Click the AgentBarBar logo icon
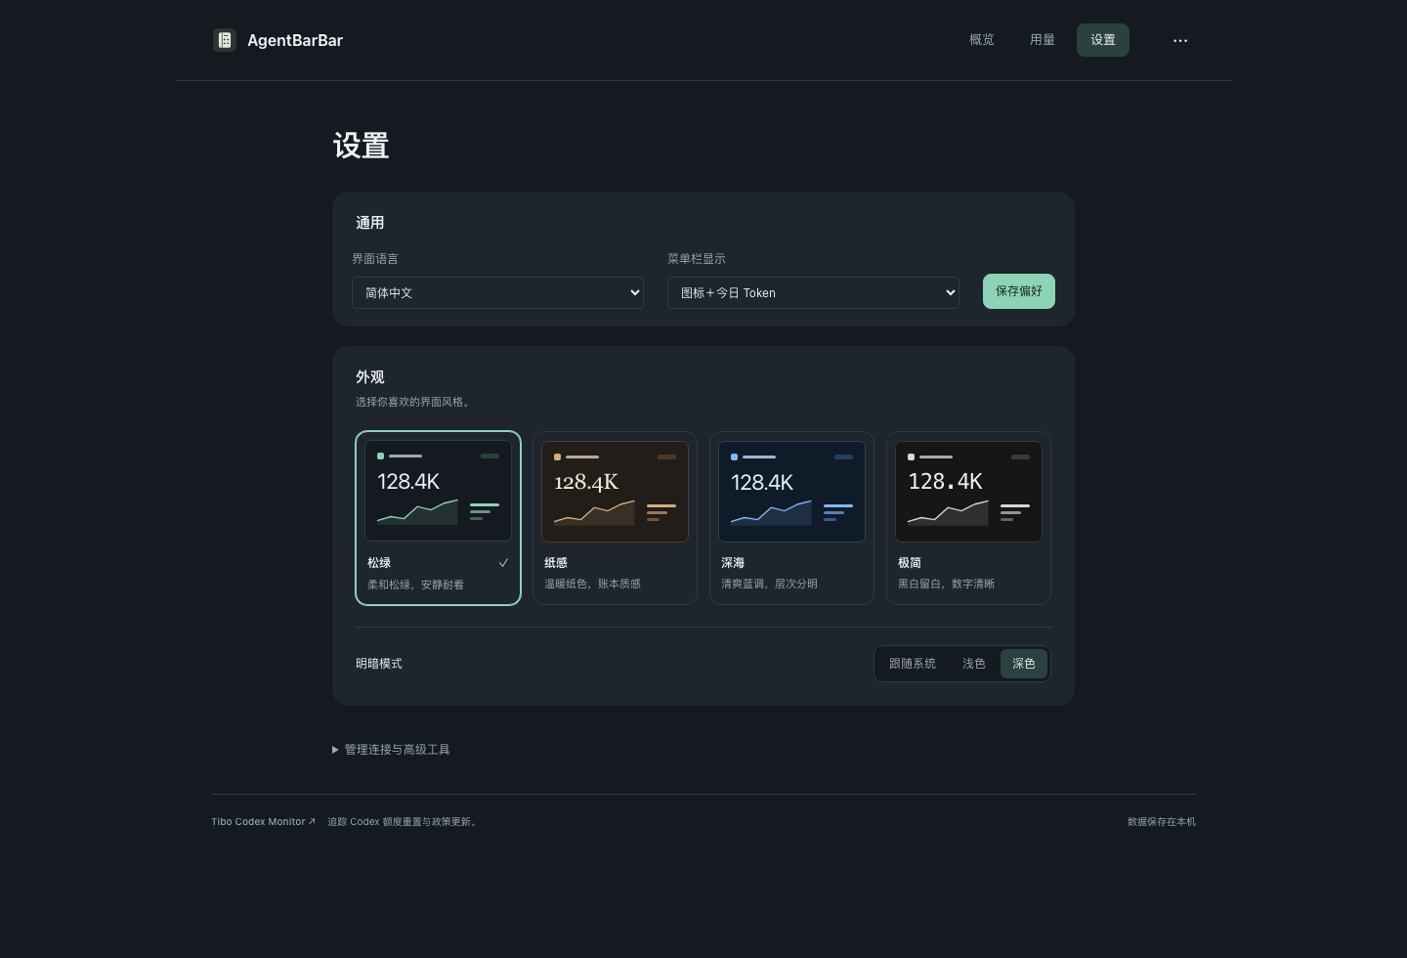This screenshot has height=958, width=1407. (225, 40)
